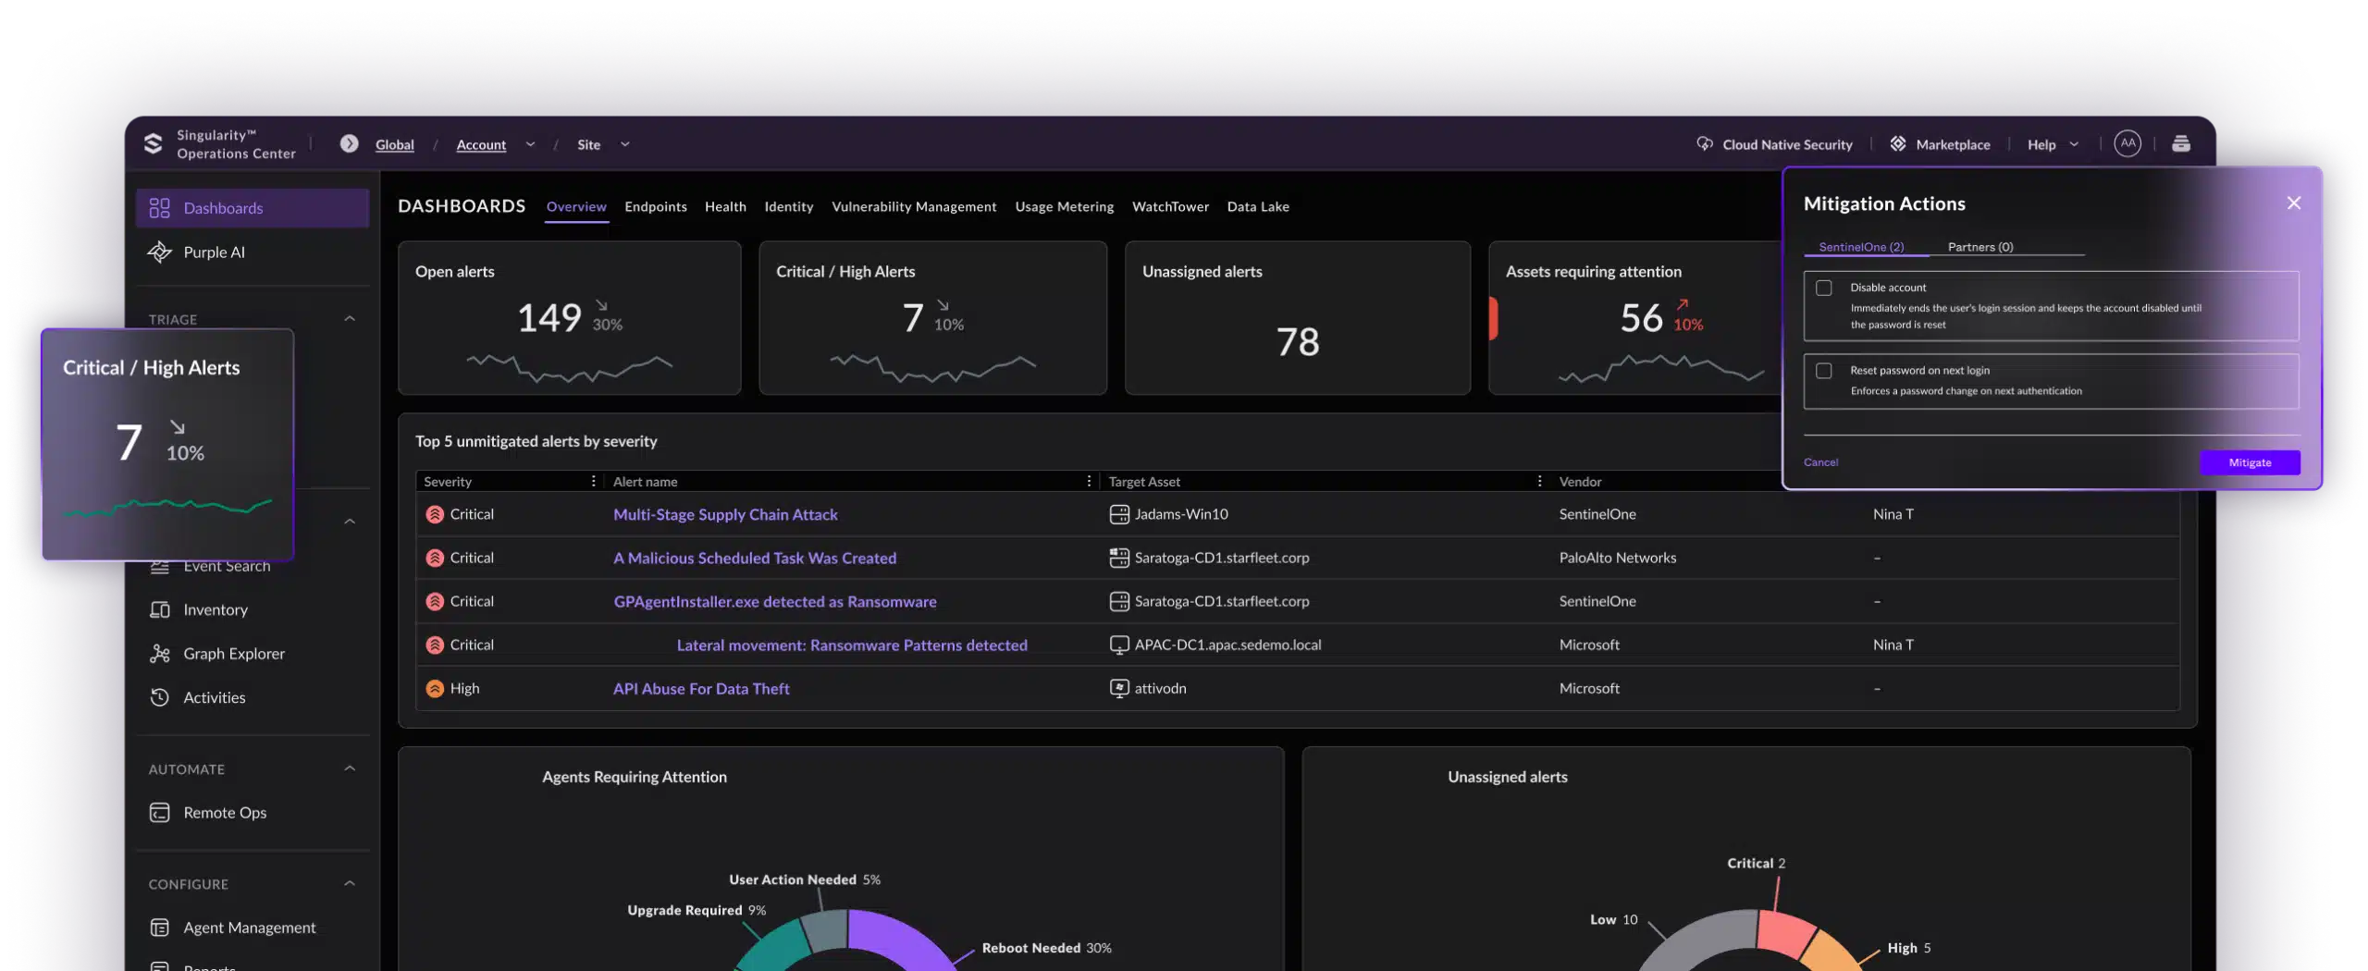Open the Usage Metering tab
Viewport: 2368px width, 971px height.
1065,206
